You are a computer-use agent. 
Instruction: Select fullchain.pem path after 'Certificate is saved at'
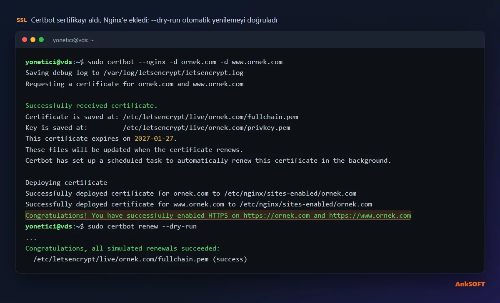[x=210, y=117]
